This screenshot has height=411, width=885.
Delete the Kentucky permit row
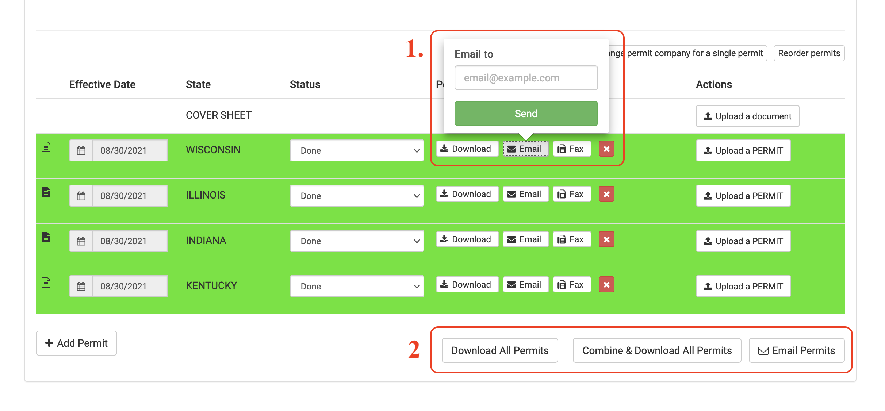coord(606,284)
